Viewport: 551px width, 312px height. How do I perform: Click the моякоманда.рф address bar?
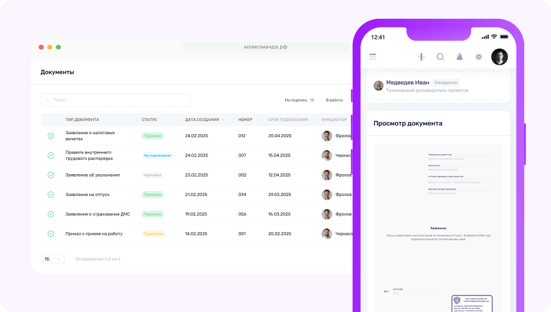(266, 47)
